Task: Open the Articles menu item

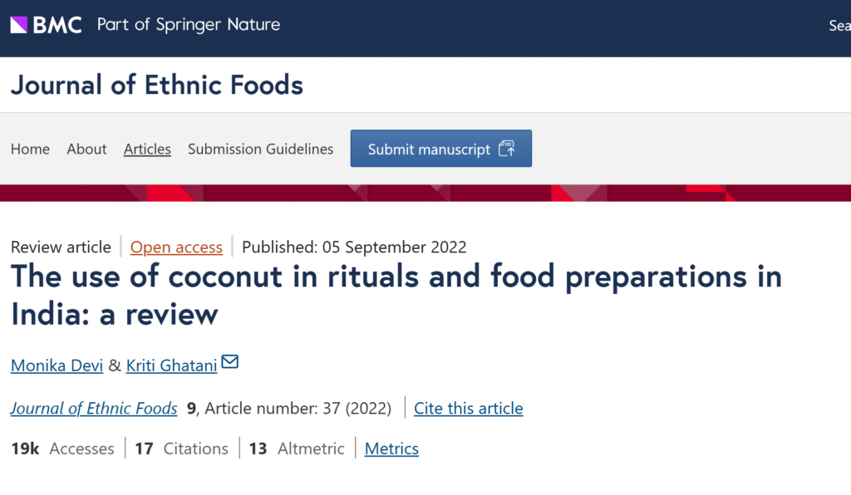Action: pyautogui.click(x=147, y=149)
